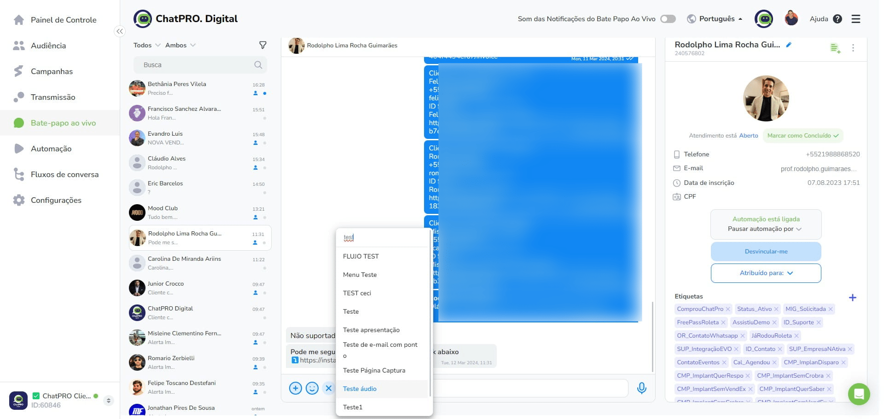Open Bethânia Peres Vilela conversation
This screenshot has width=884, height=419.
(x=200, y=88)
